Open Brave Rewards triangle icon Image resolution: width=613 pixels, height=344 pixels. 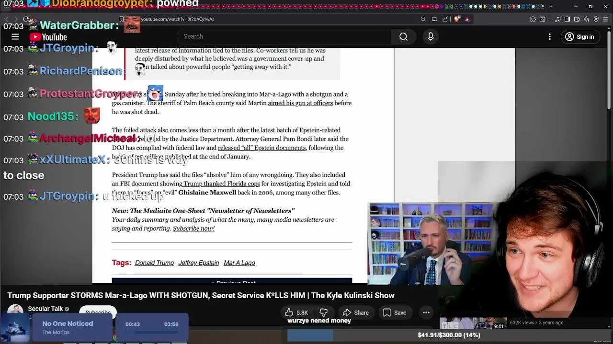(467, 19)
